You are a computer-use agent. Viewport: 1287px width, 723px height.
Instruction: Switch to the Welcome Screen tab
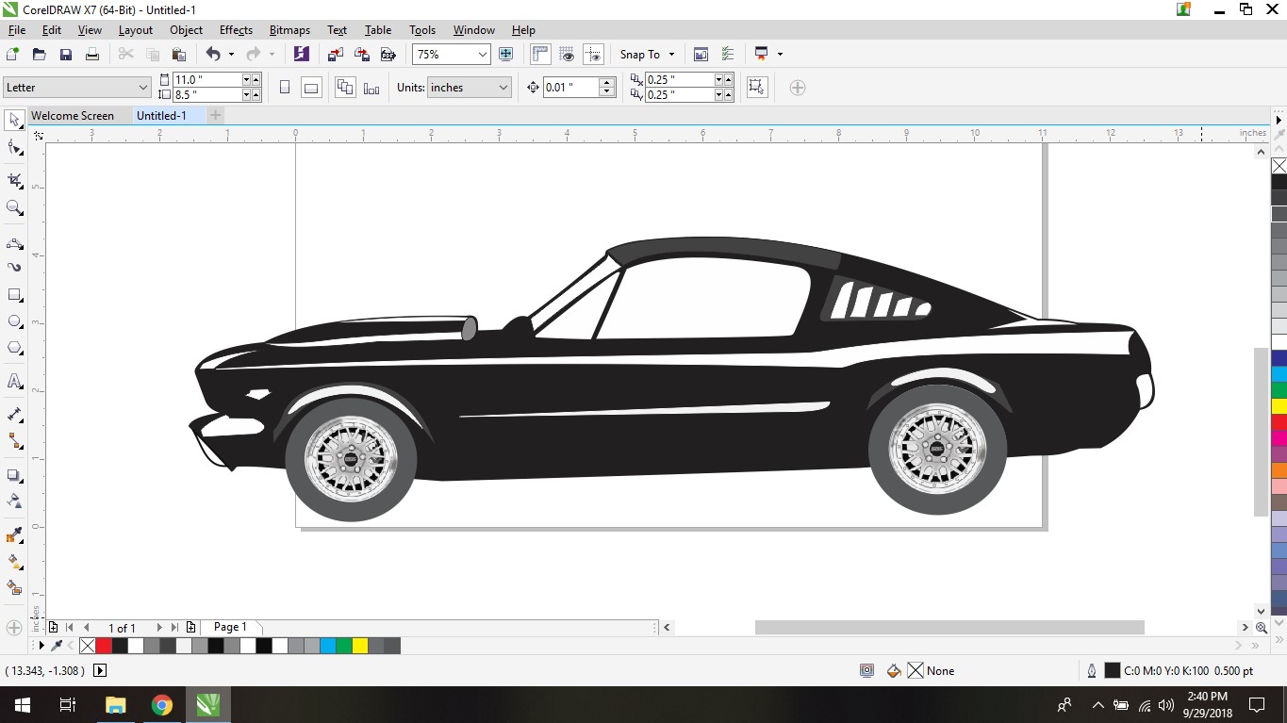tap(73, 116)
